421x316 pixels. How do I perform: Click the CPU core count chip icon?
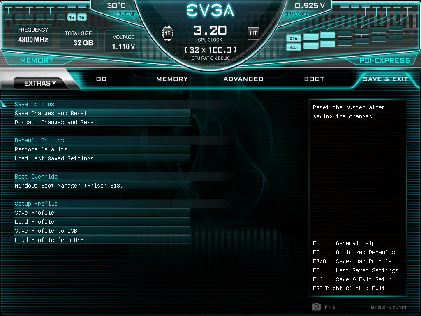click(x=168, y=33)
